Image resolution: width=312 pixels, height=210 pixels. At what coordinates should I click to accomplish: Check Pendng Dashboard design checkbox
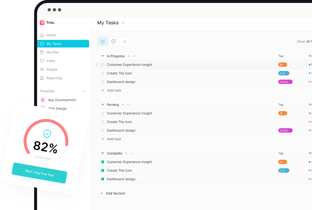(x=103, y=131)
